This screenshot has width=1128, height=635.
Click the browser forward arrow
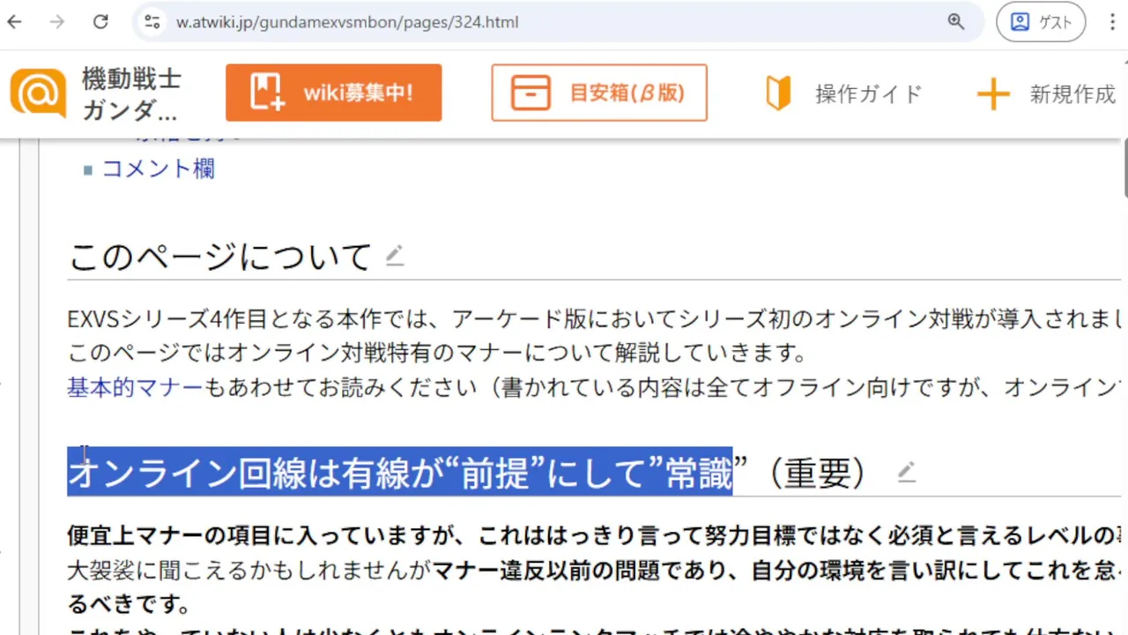[57, 22]
